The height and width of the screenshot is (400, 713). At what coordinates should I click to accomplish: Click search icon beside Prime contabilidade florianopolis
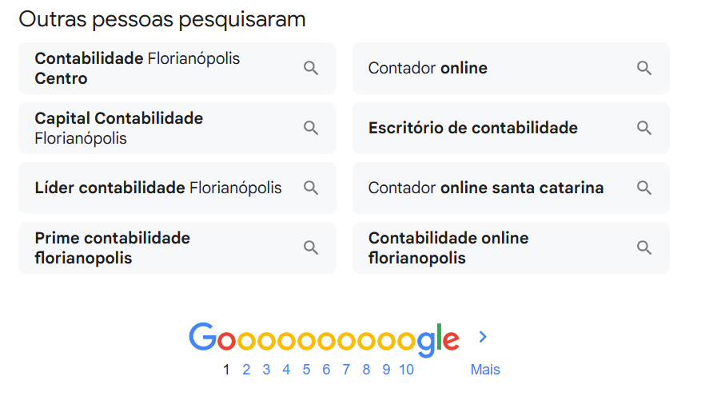tap(311, 248)
